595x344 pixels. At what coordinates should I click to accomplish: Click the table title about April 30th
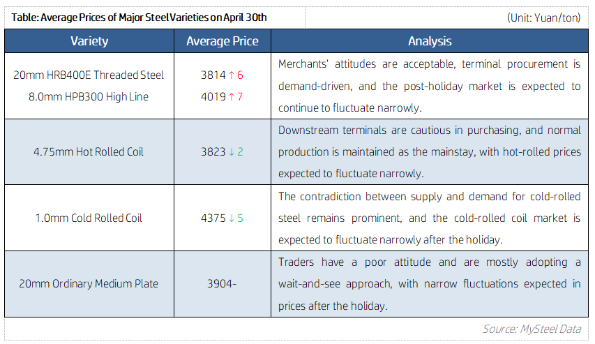(140, 17)
